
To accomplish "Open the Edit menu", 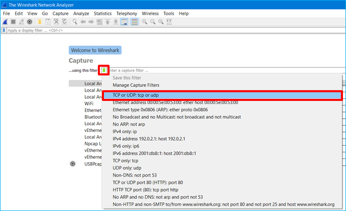I will 19,13.
